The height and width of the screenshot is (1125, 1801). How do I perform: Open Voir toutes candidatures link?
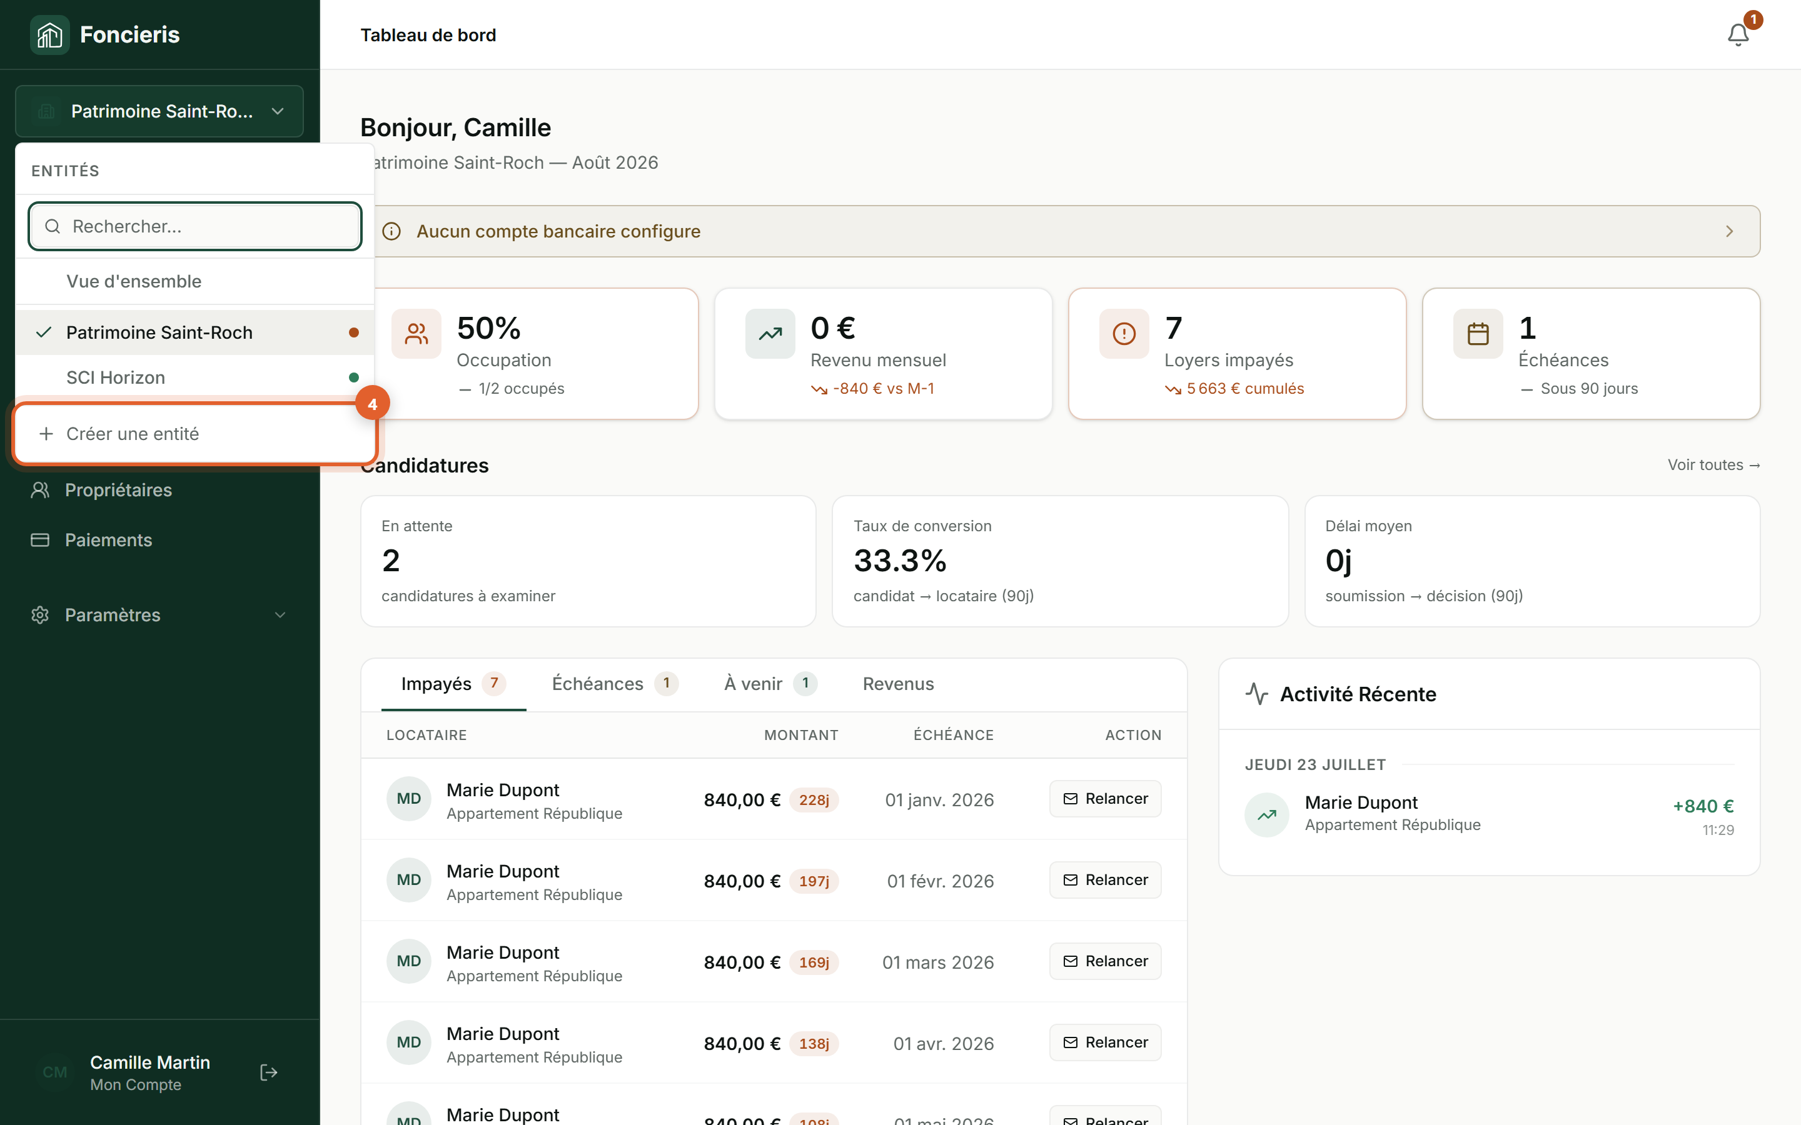pyautogui.click(x=1713, y=464)
